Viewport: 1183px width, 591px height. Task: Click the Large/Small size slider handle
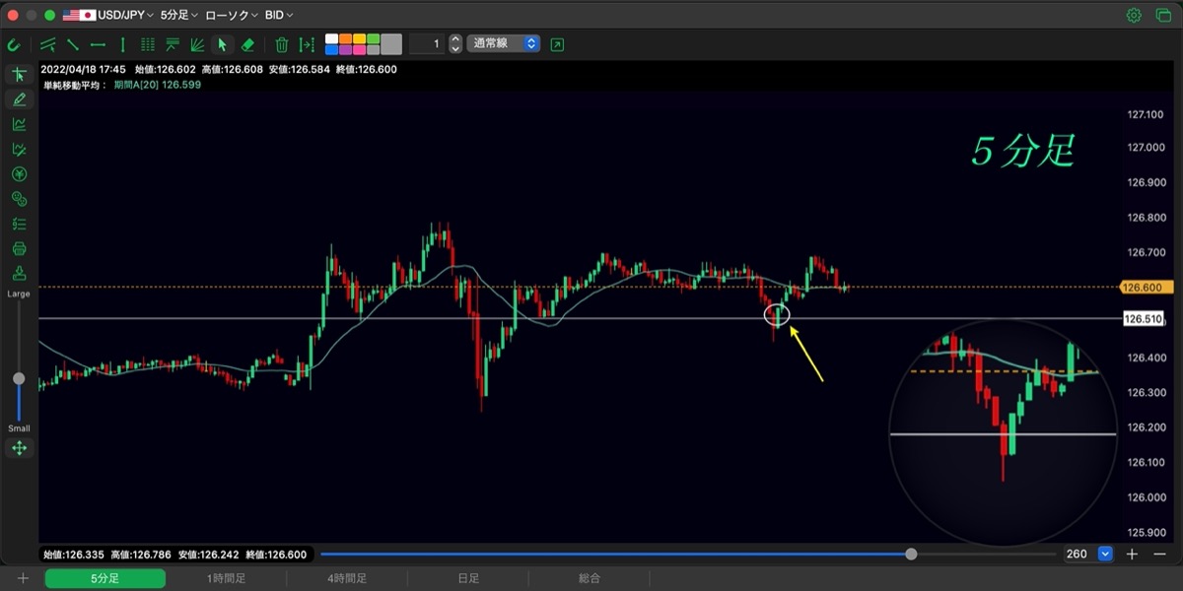pos(19,378)
